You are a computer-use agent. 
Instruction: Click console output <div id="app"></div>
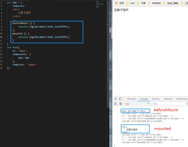click(134, 111)
